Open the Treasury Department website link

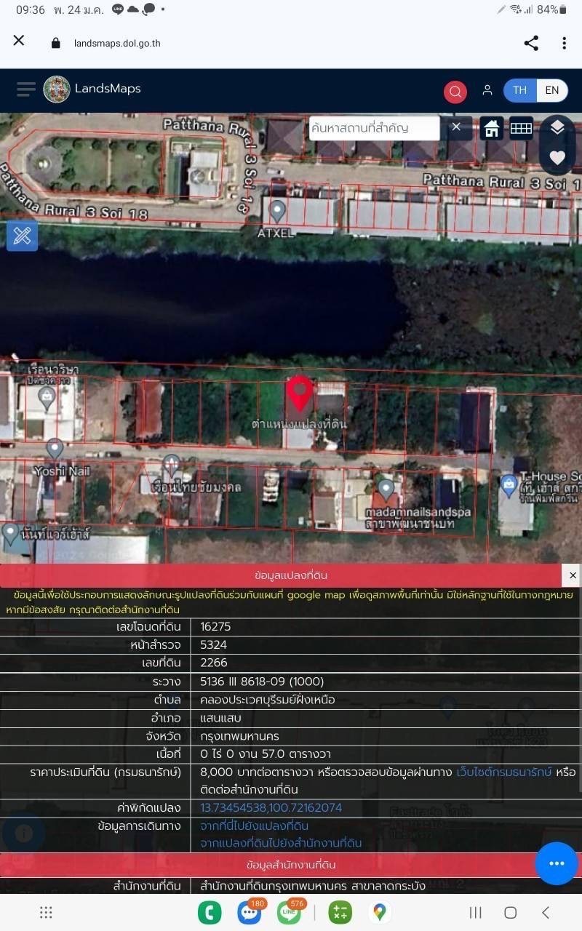pos(503,772)
